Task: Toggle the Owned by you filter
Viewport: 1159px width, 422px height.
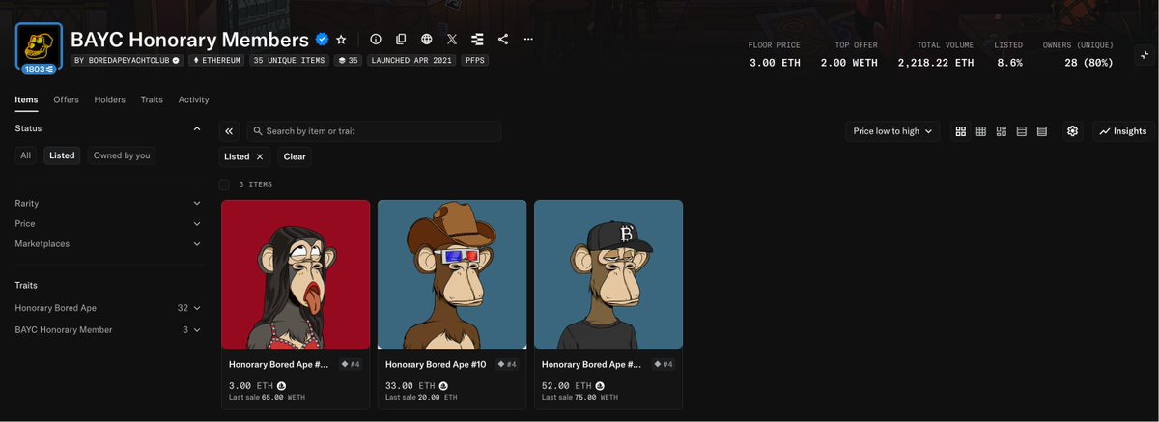Action: 122,155
